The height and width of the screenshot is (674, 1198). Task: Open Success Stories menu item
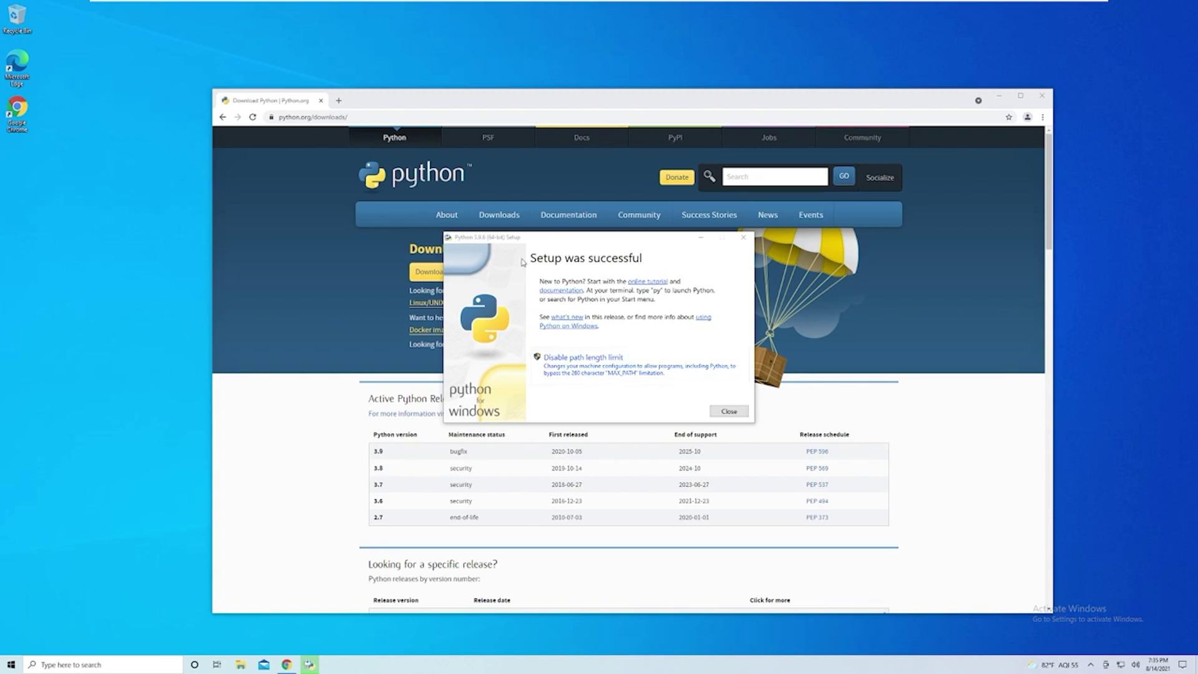pos(709,215)
